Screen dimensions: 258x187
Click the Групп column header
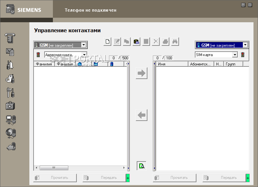pos(233,64)
